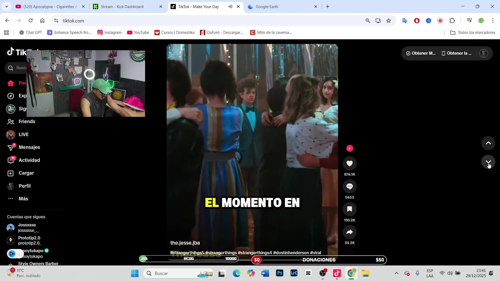Share the video using the arrow icon
Screen dimensions: 500x281
[350, 232]
